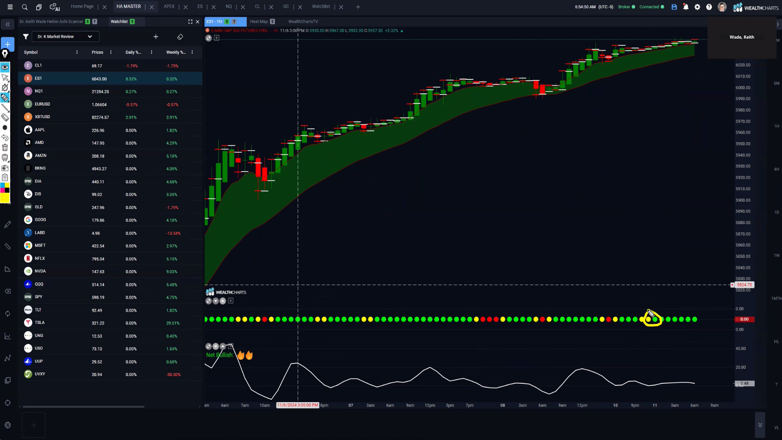Select the 1H timeframe button
Viewport: 782px width, 440px height.
pyautogui.click(x=777, y=126)
